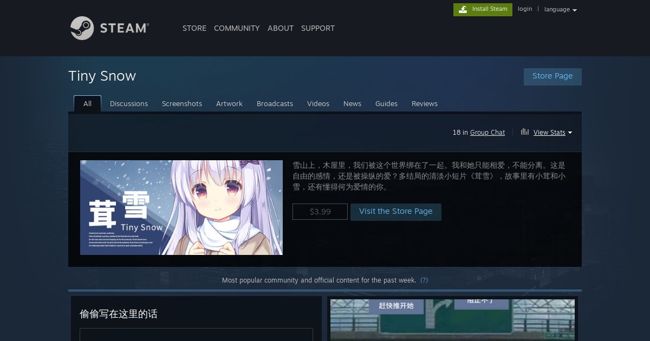Switch to the Discussions tab
Image resolution: width=650 pixels, height=341 pixels.
point(129,103)
